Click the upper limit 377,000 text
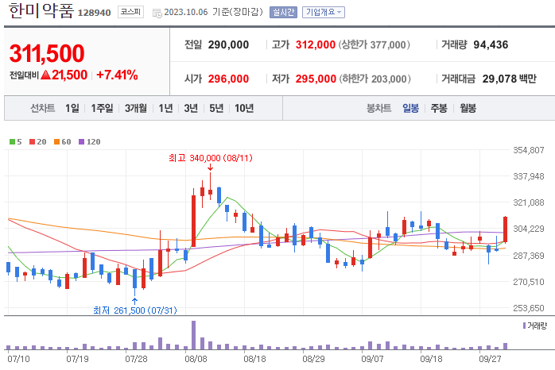 click(375, 45)
